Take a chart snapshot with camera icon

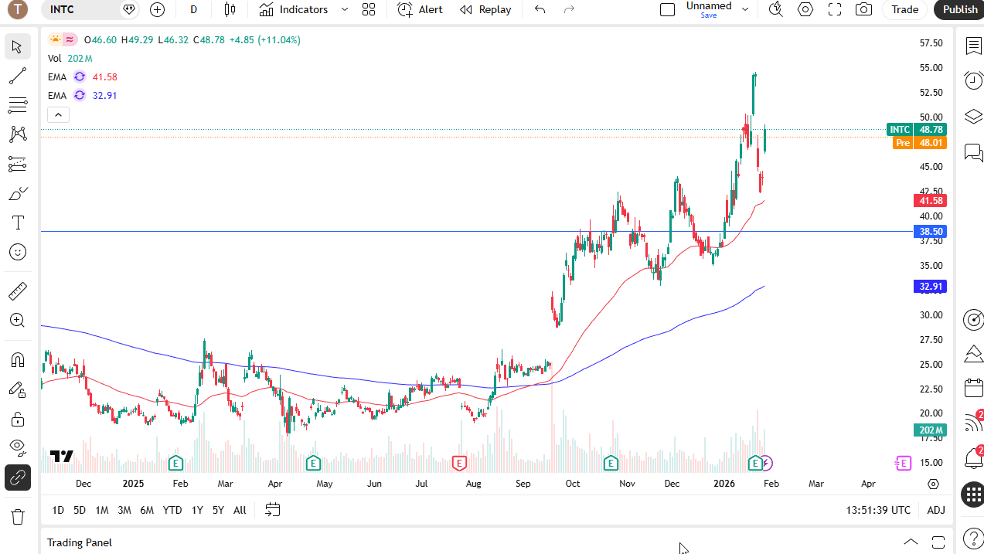(x=863, y=9)
